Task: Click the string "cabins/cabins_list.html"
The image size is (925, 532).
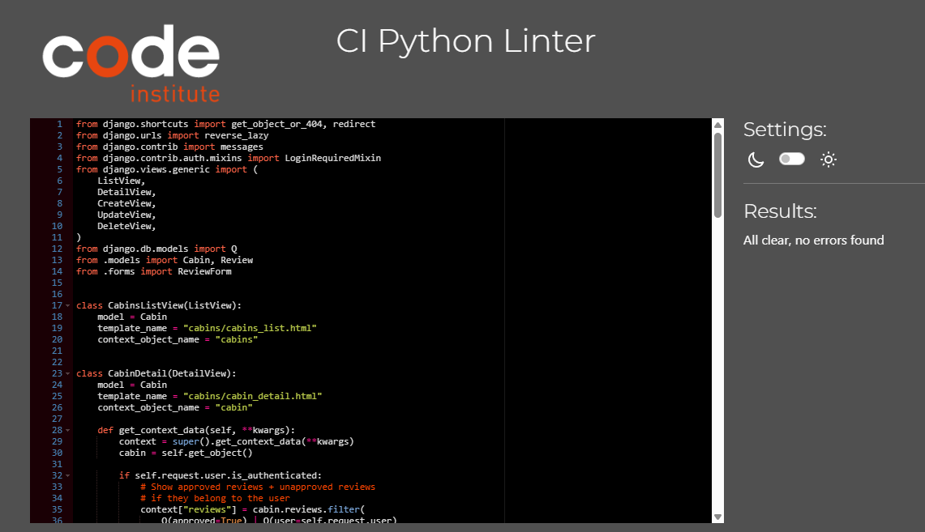Action: coord(251,328)
